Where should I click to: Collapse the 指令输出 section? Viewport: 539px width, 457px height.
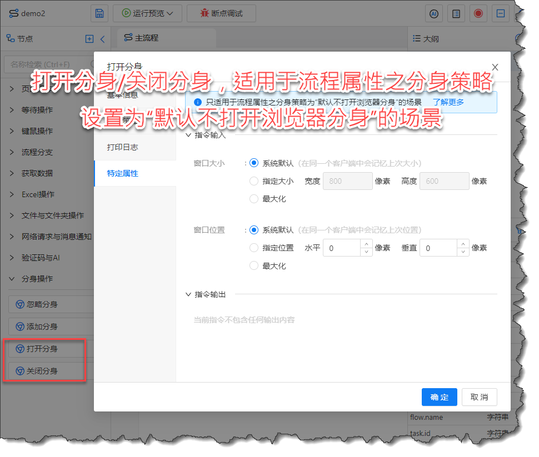188,294
